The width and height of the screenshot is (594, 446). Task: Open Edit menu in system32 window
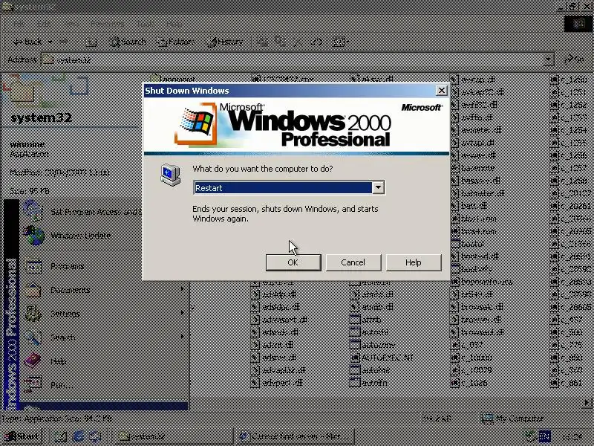tap(44, 24)
